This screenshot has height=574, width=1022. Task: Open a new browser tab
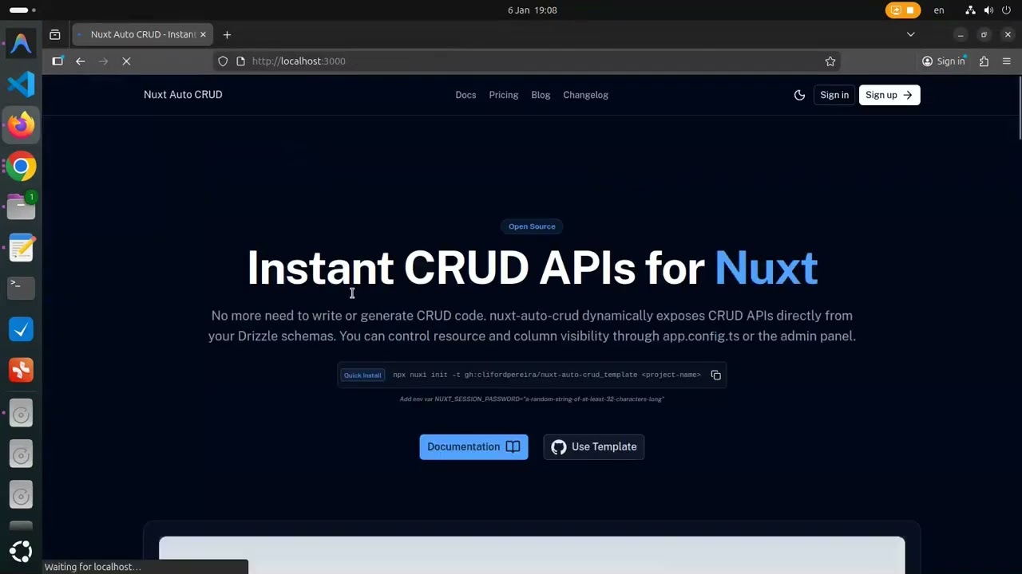227,34
